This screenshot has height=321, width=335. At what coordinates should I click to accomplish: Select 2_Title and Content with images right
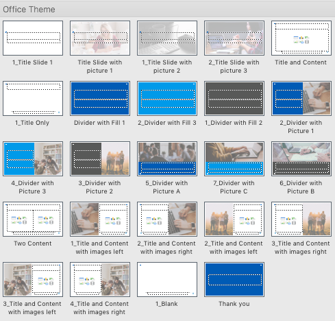point(167,219)
